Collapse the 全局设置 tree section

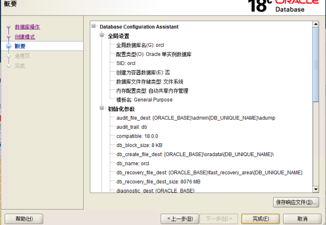102,35
